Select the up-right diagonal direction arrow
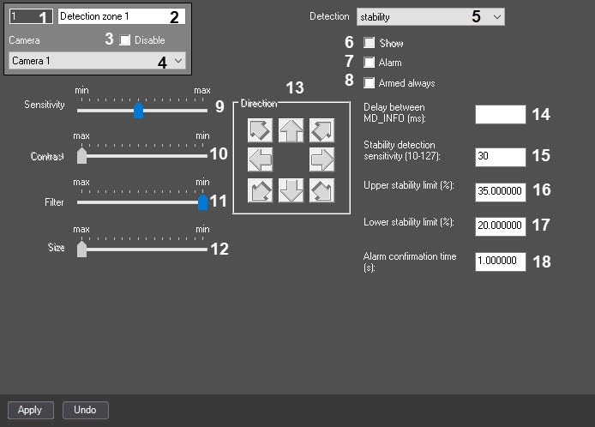The image size is (595, 427). [322, 130]
